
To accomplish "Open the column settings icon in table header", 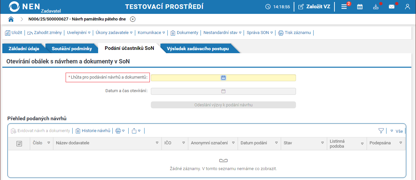I will tap(19, 143).
